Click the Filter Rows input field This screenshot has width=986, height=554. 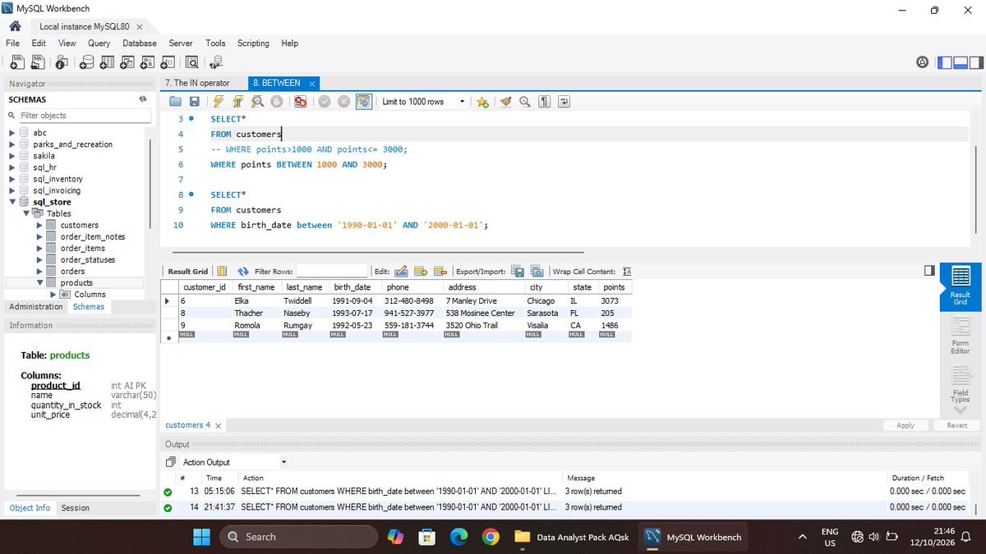point(332,272)
